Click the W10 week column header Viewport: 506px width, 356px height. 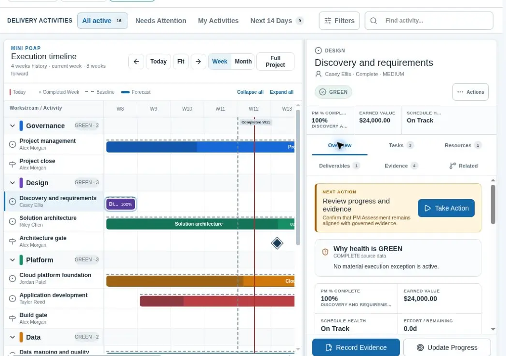[187, 109]
